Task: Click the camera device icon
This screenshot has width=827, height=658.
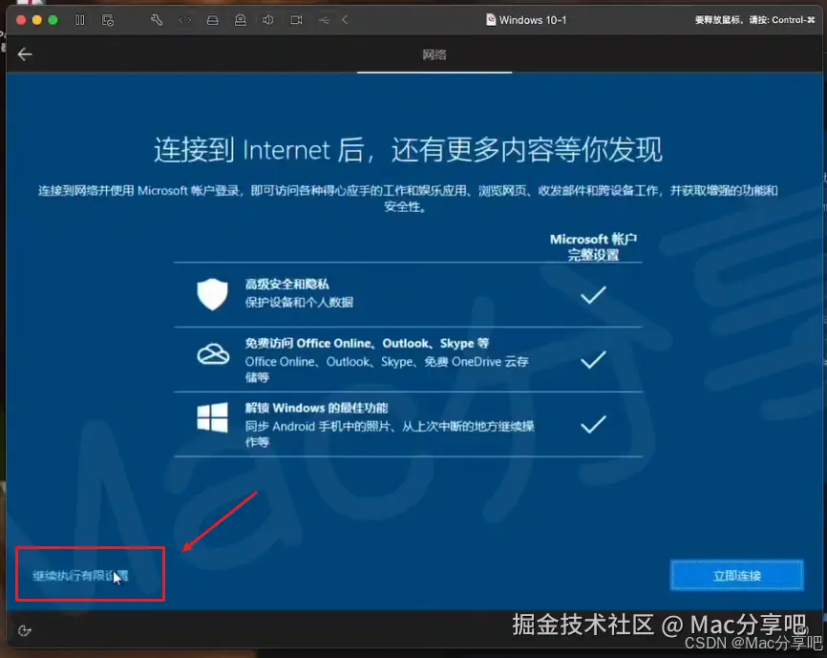Action: click(x=241, y=19)
